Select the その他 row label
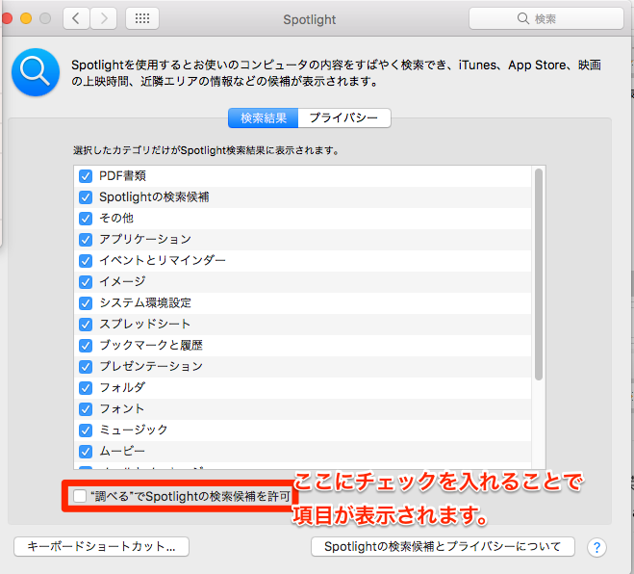 pos(116,218)
